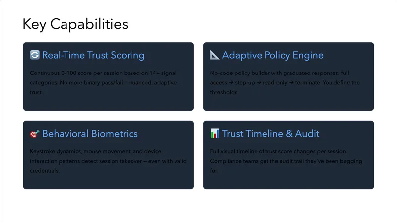Click the bar chart icon beside Trust Timeline
Screen dimensions: 397x223
tap(215, 134)
